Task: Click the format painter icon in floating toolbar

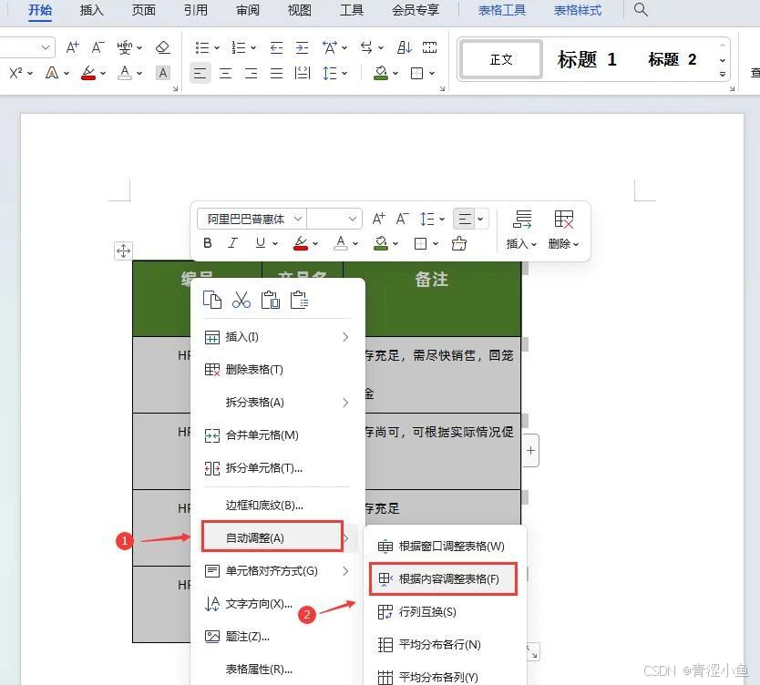Action: (x=459, y=243)
